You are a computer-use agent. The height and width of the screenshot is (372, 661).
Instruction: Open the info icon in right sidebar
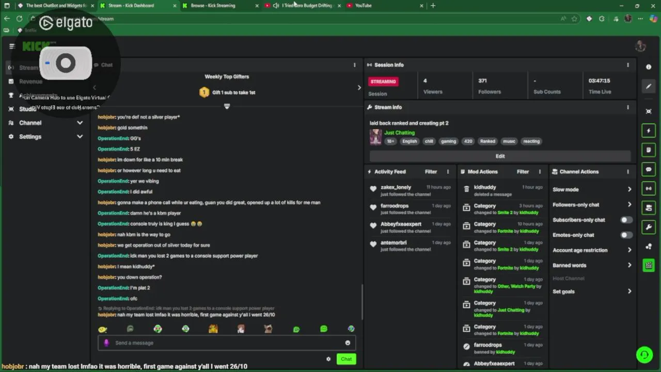tap(649, 67)
